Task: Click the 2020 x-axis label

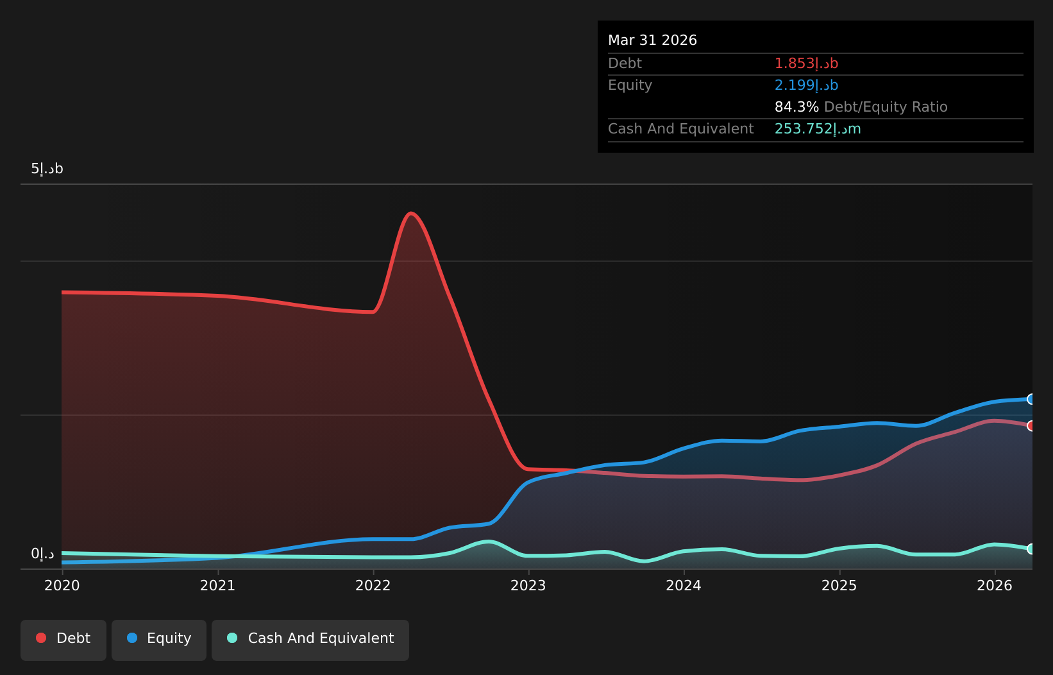Action: point(62,585)
